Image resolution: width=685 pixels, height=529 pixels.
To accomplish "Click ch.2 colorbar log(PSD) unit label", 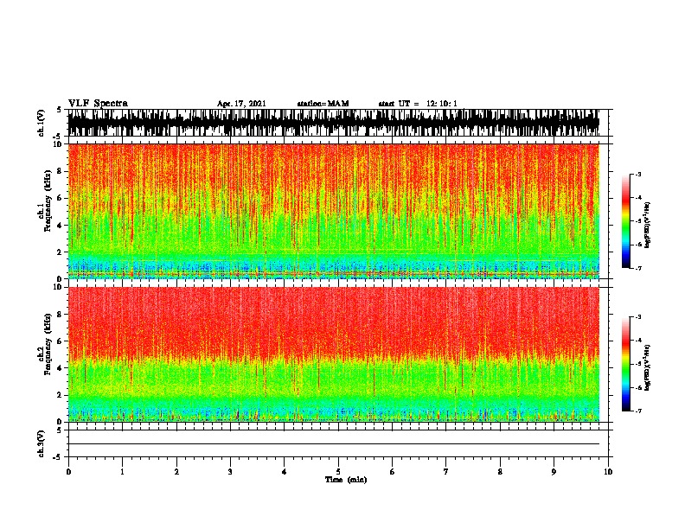I will (x=648, y=367).
